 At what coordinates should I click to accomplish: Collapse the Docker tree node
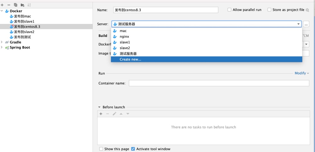click(2, 11)
